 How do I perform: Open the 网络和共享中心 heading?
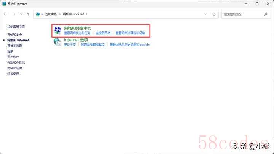[x=78, y=28]
